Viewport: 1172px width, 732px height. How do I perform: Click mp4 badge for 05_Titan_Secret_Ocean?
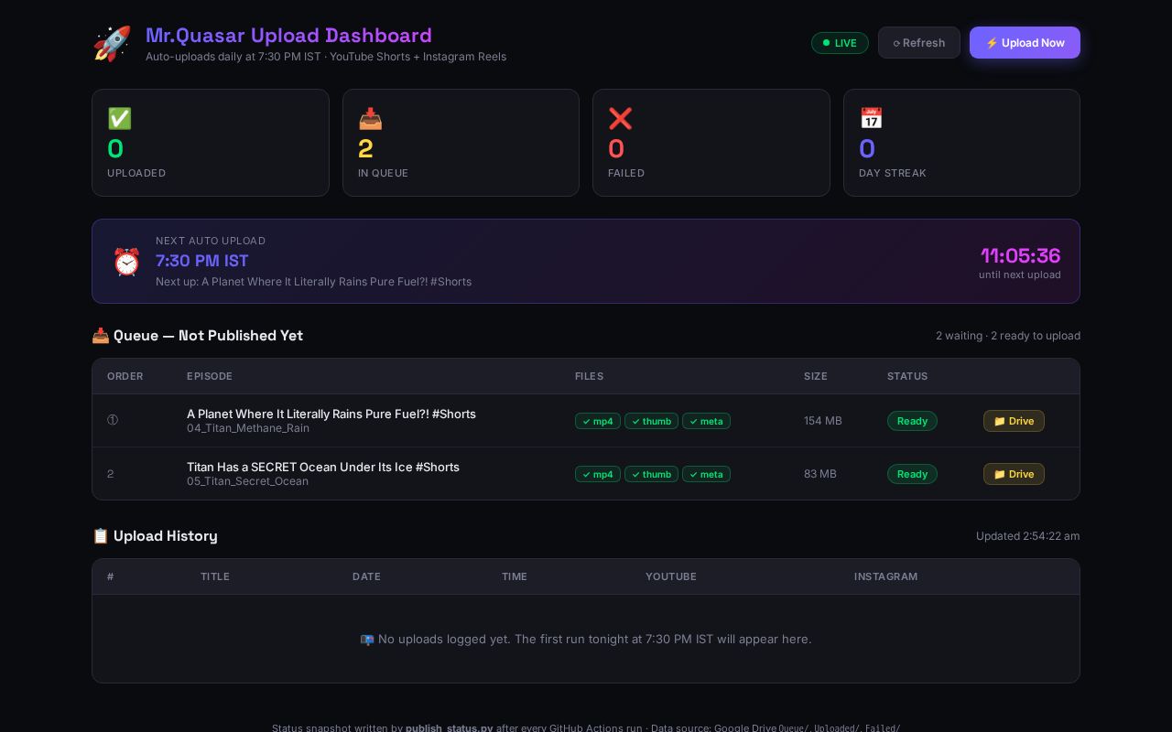[x=598, y=474]
